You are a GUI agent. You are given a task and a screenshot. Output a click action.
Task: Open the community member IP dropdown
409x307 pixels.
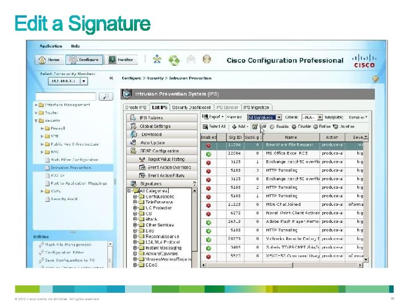[x=84, y=81]
